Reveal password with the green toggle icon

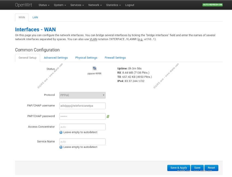(x=108, y=117)
